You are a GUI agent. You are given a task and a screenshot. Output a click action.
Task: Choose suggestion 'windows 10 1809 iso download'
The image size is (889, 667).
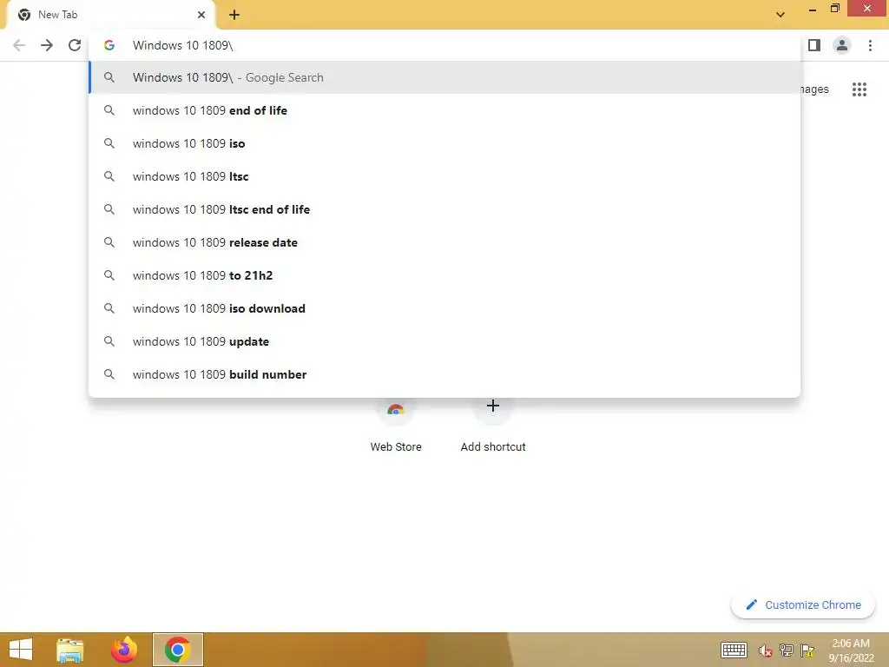click(x=444, y=308)
